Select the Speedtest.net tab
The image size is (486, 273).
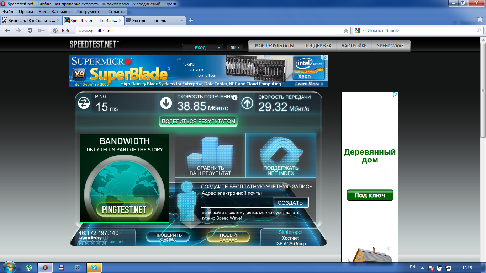tap(93, 20)
